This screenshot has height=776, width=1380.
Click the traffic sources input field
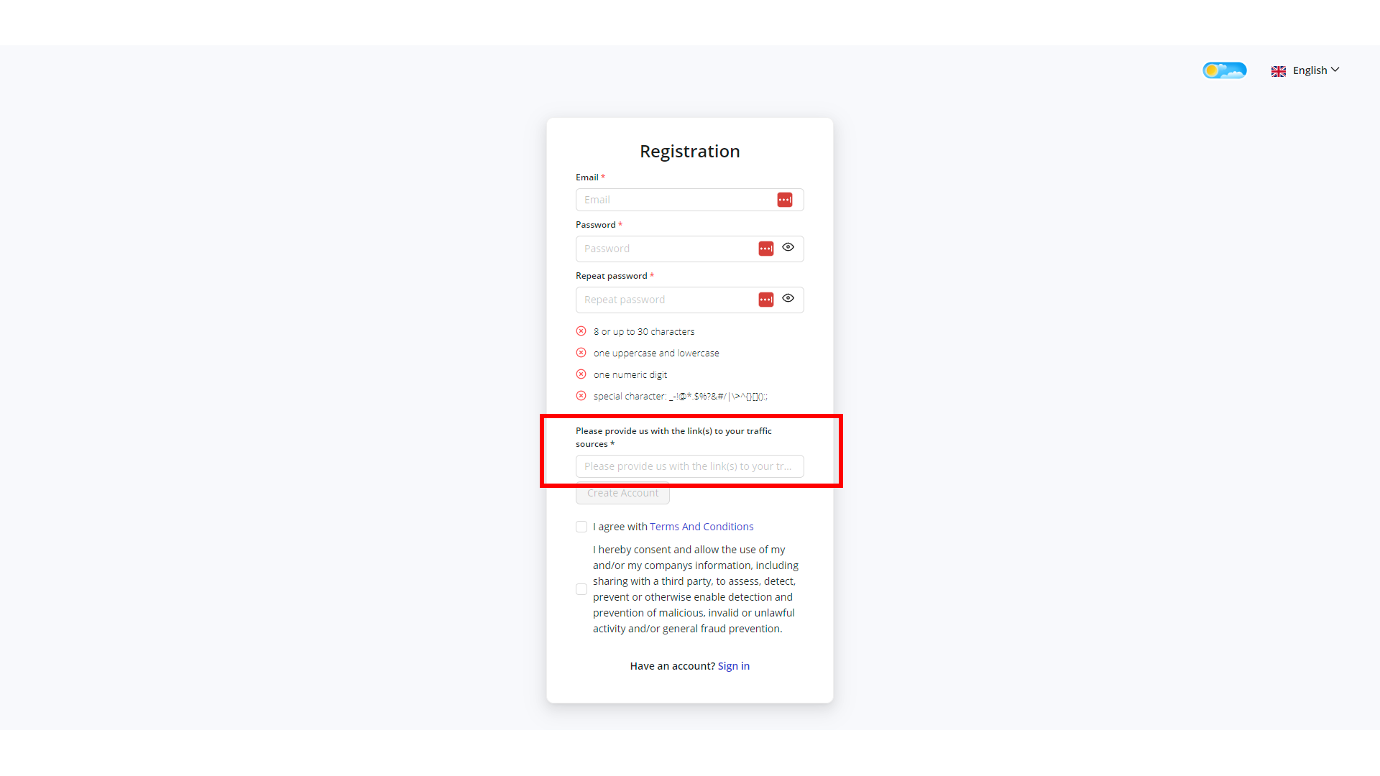tap(689, 466)
